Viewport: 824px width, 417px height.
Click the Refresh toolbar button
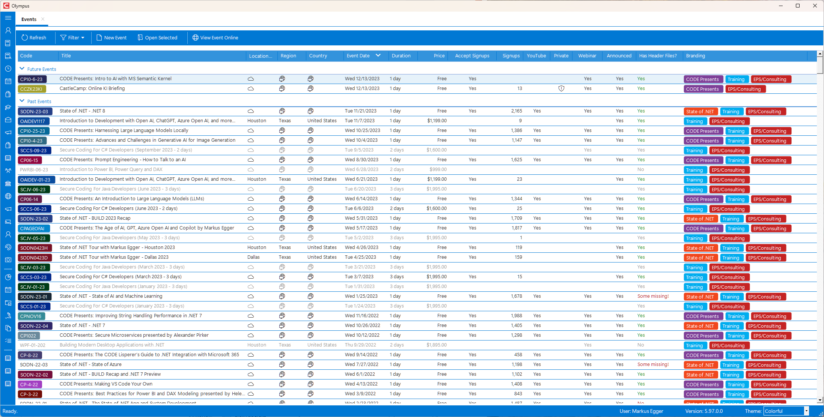[34, 37]
